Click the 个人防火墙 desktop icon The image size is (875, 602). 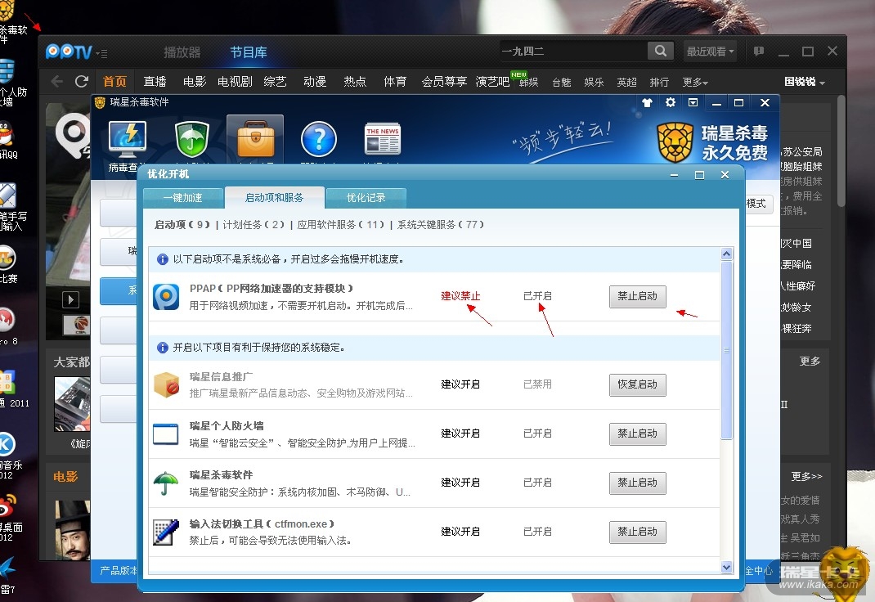pos(7,71)
